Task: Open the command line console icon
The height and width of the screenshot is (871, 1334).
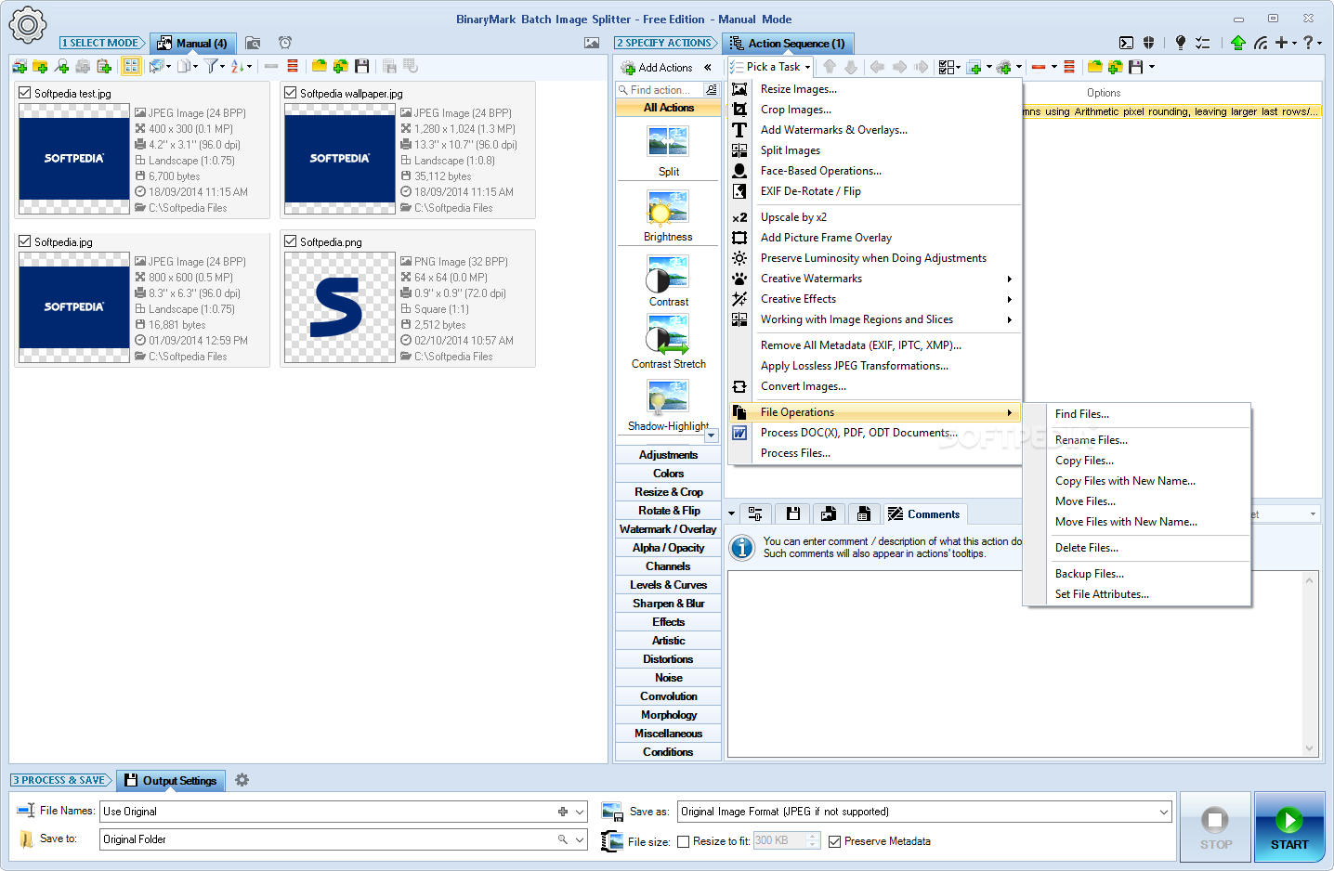Action: (x=1126, y=43)
